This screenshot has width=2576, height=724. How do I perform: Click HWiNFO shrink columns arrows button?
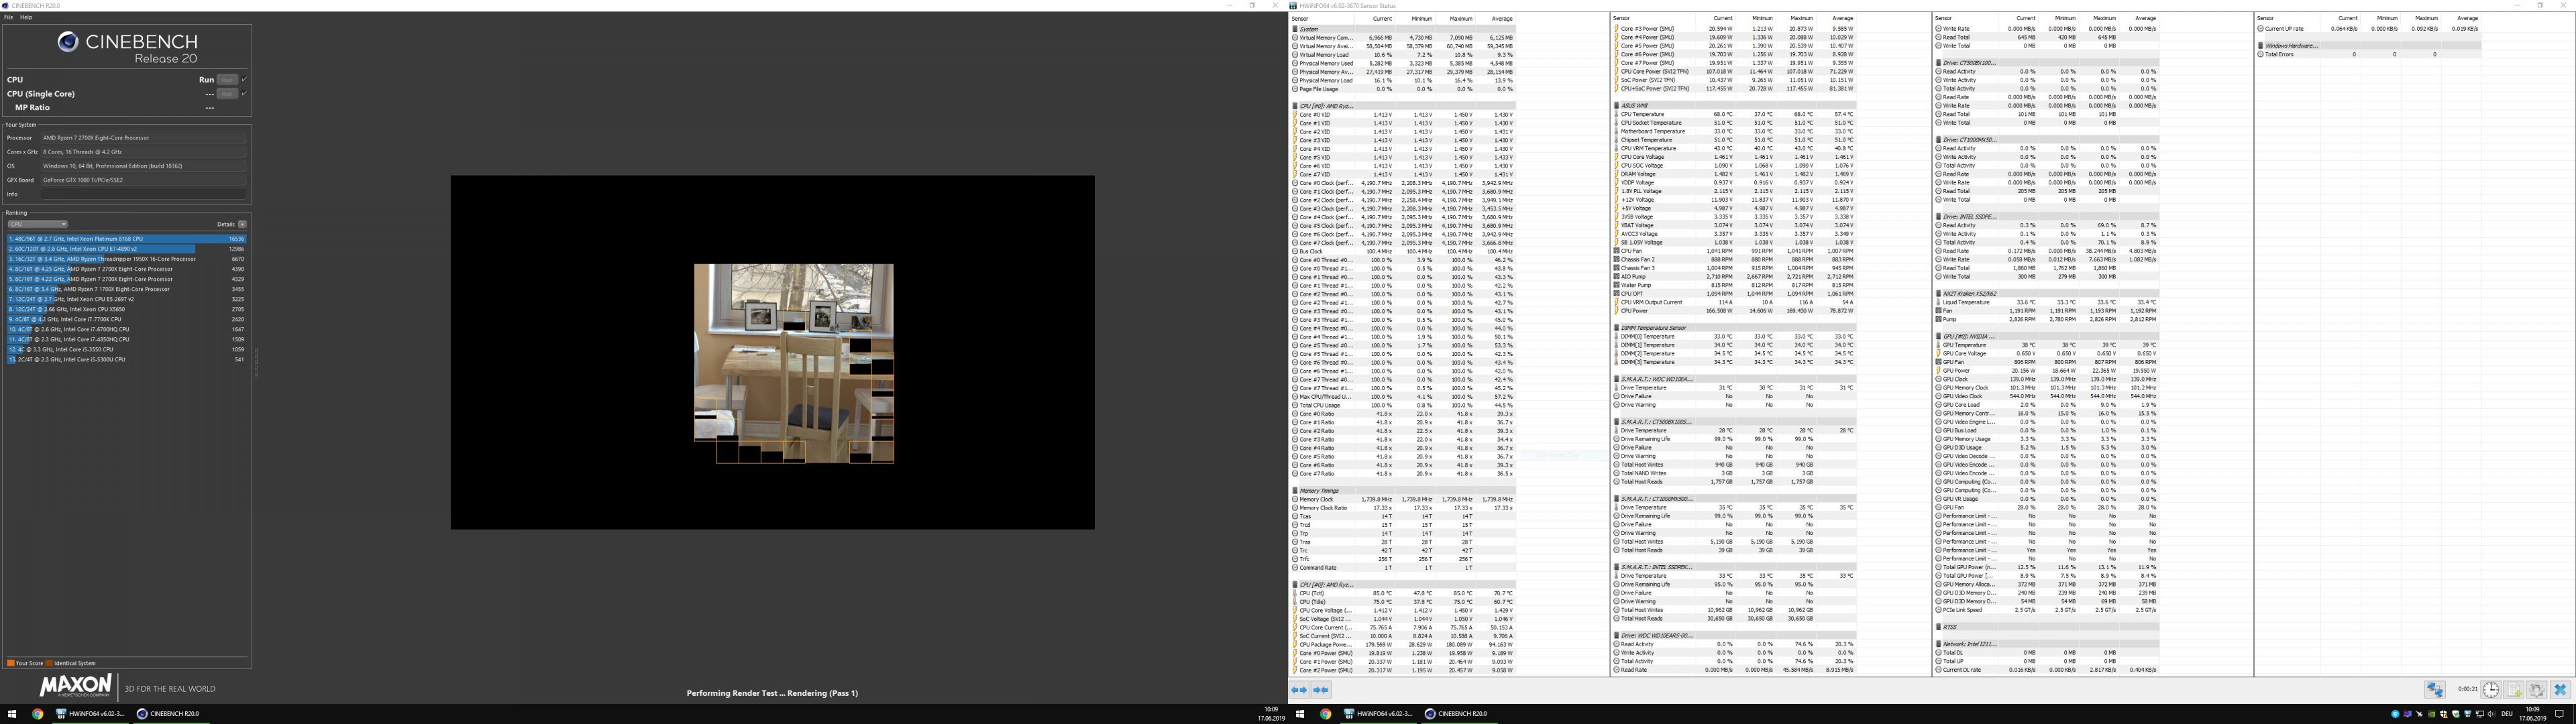click(x=1321, y=690)
